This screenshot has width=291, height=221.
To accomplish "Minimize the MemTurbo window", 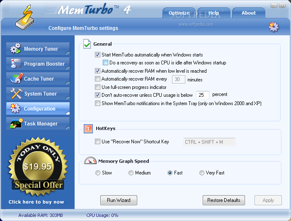I will pyautogui.click(x=274, y=5).
